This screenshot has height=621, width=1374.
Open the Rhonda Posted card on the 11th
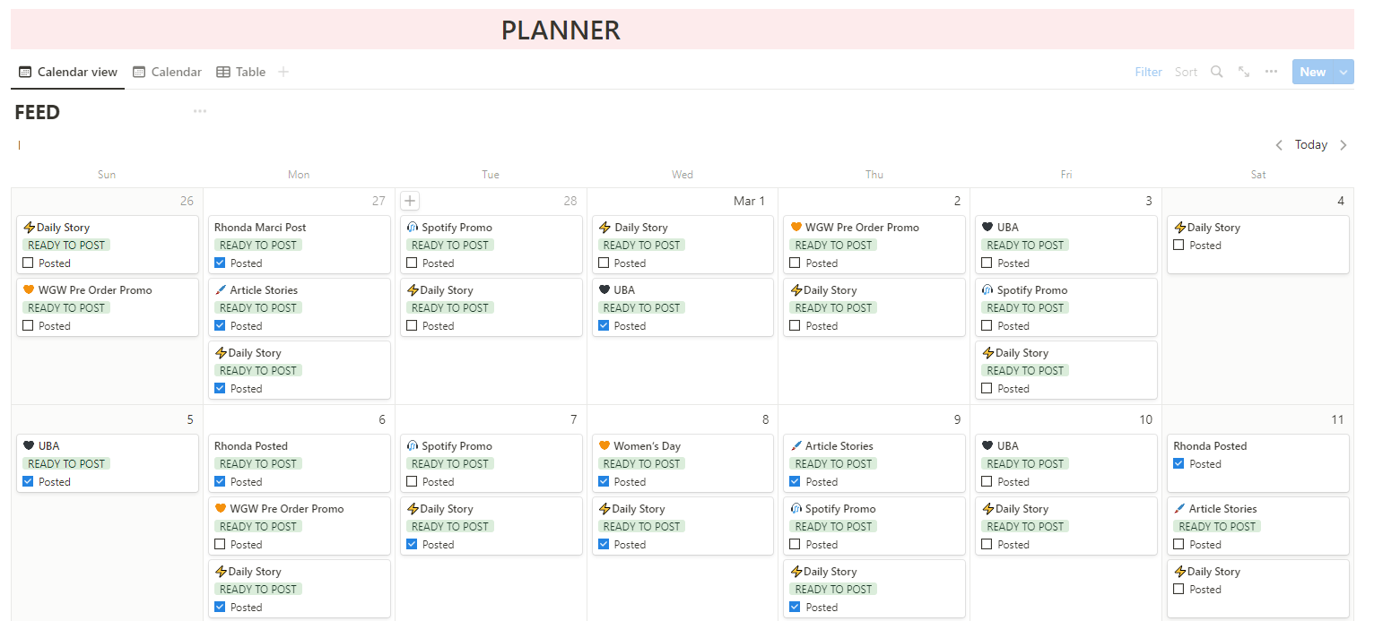[x=1210, y=446]
